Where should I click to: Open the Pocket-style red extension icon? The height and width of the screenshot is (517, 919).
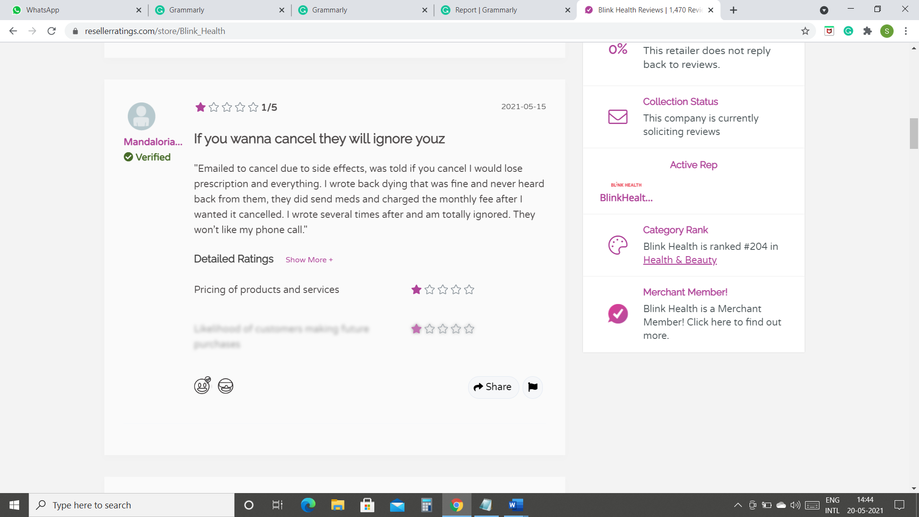(x=829, y=31)
